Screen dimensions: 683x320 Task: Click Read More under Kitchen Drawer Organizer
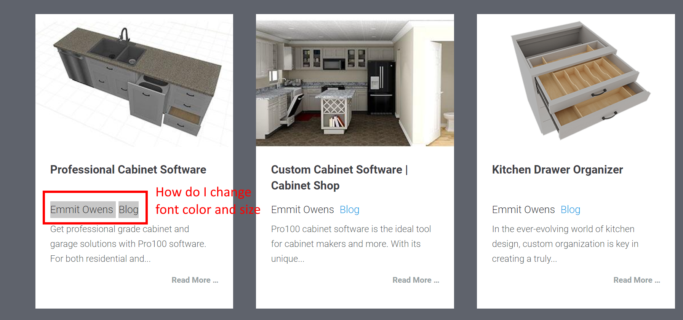pyautogui.click(x=637, y=280)
